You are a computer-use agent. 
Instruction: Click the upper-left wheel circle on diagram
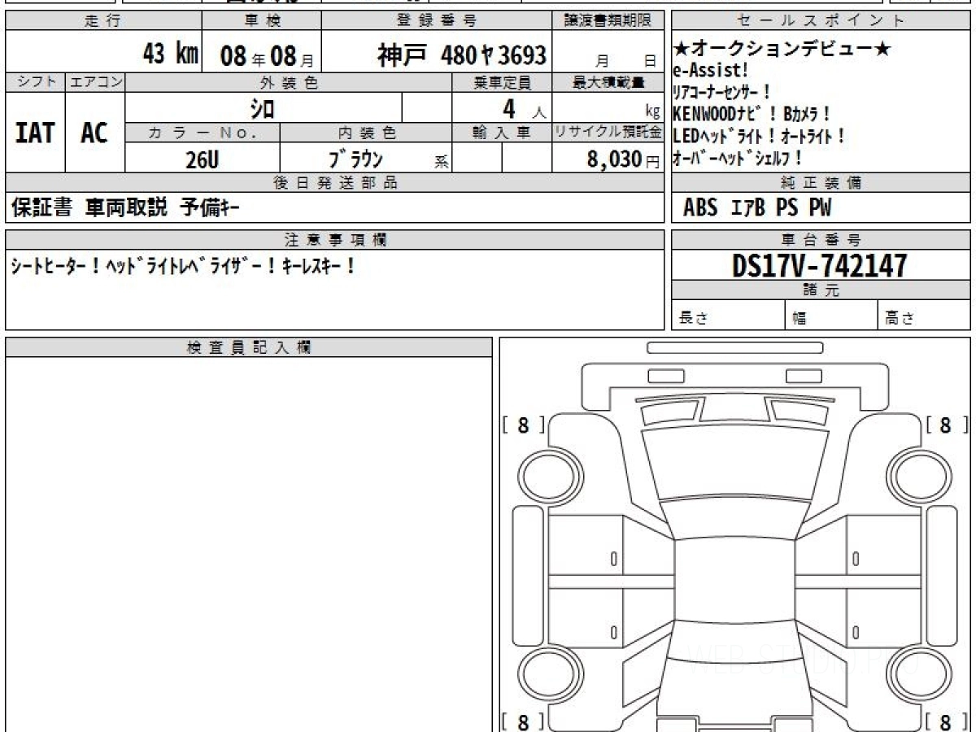pyautogui.click(x=551, y=476)
